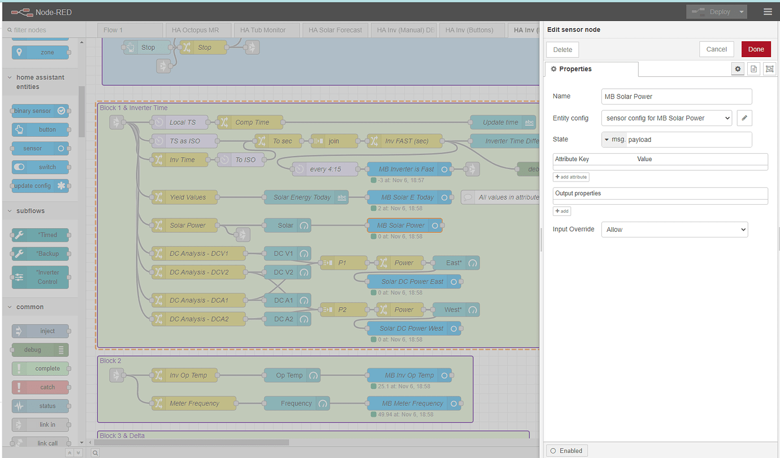Click the add attribute button
This screenshot has width=780, height=458.
571,177
